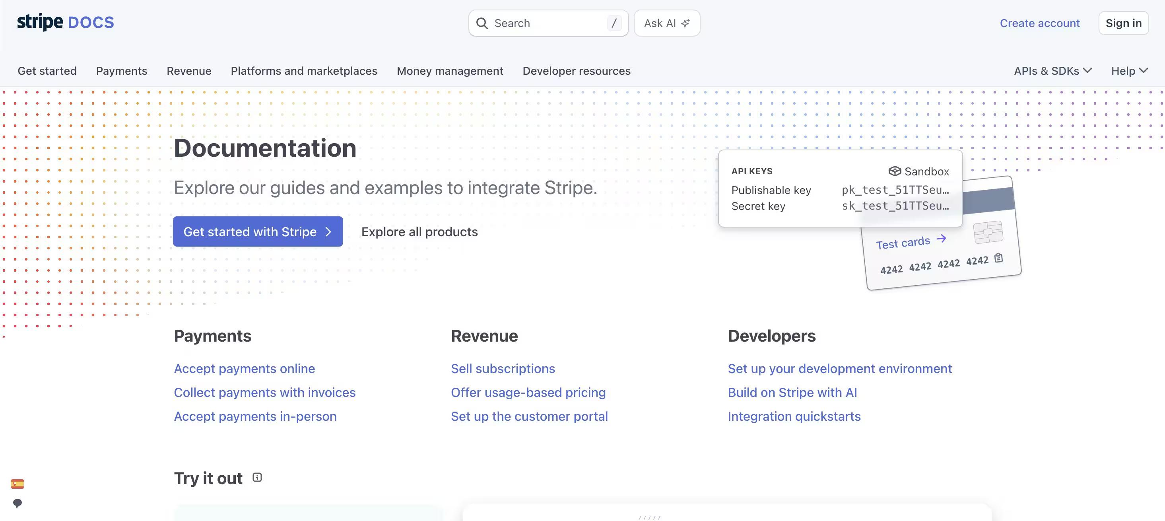Open Collect payments with invoices link
The width and height of the screenshot is (1165, 521).
tap(265, 393)
